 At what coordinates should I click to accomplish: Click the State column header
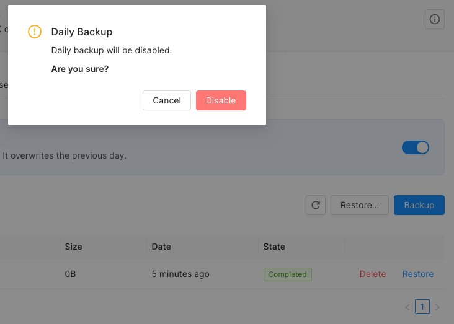[274, 247]
